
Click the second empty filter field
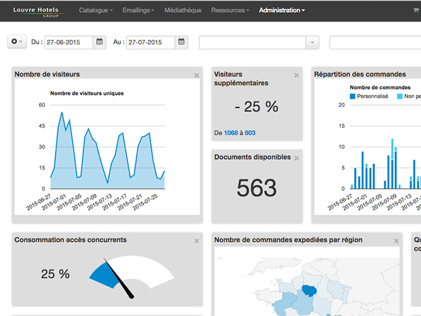[x=375, y=42]
